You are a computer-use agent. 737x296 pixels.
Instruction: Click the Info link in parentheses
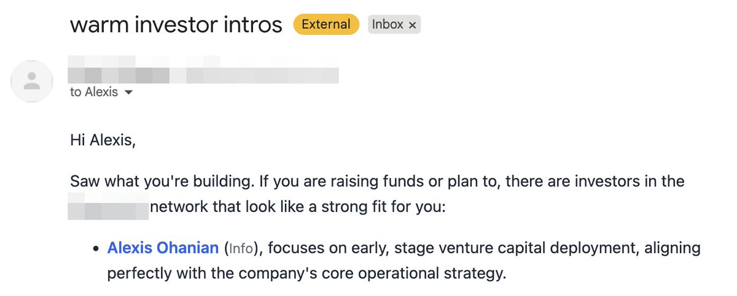pyautogui.click(x=241, y=249)
